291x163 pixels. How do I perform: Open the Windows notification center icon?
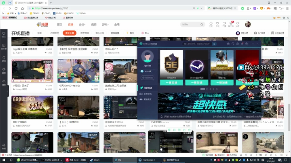pyautogui.click(x=286, y=160)
